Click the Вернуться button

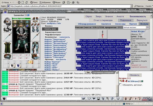[x=142, y=20]
